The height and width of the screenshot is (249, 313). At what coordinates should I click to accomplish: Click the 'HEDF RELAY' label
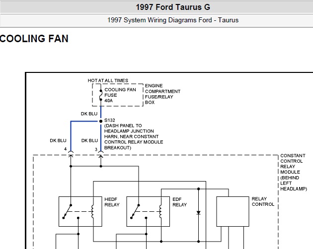[x=112, y=202]
